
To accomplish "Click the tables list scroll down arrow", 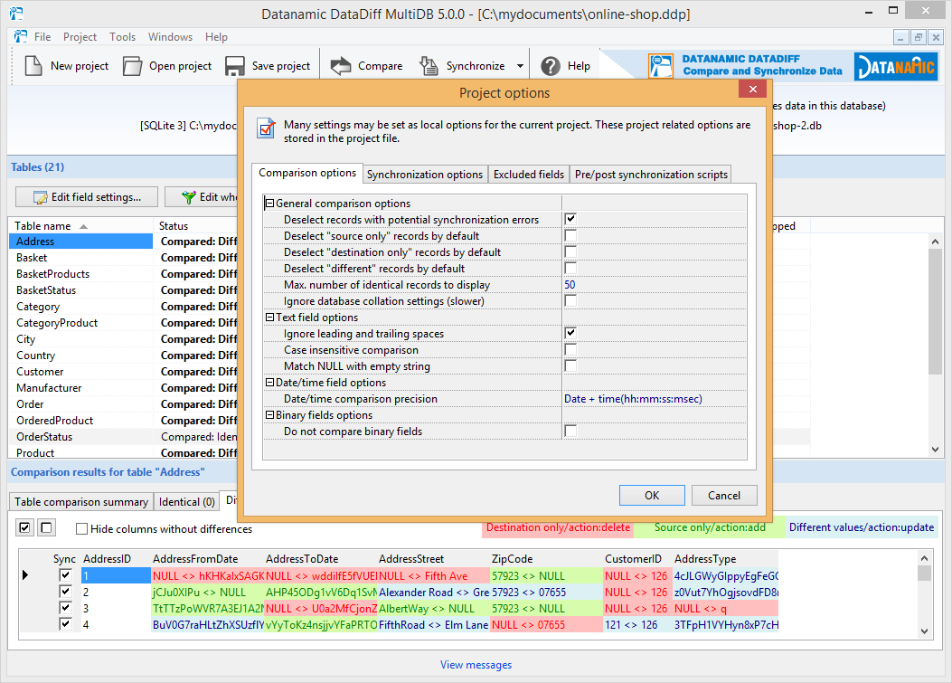I will (x=935, y=450).
